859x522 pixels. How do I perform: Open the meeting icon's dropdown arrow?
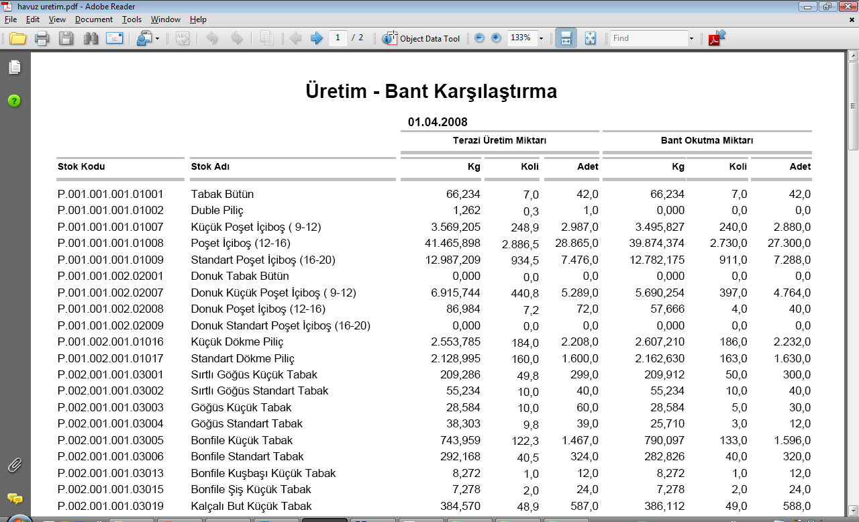(x=158, y=39)
